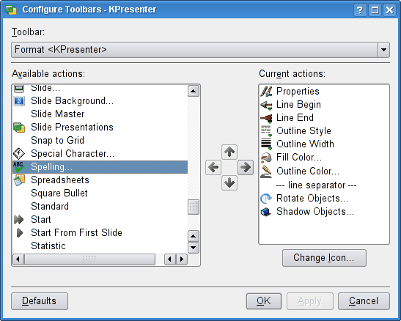
Task: Choose Slide Master in available actions
Action: 58,114
